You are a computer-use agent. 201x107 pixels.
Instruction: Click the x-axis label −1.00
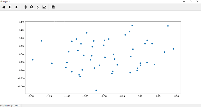(67, 96)
